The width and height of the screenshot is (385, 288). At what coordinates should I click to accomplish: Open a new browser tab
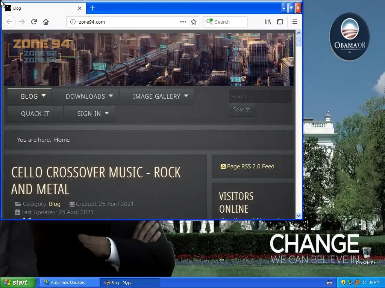[92, 8]
